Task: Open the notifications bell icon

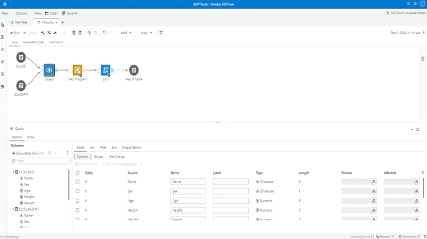Action: (x=415, y=4)
